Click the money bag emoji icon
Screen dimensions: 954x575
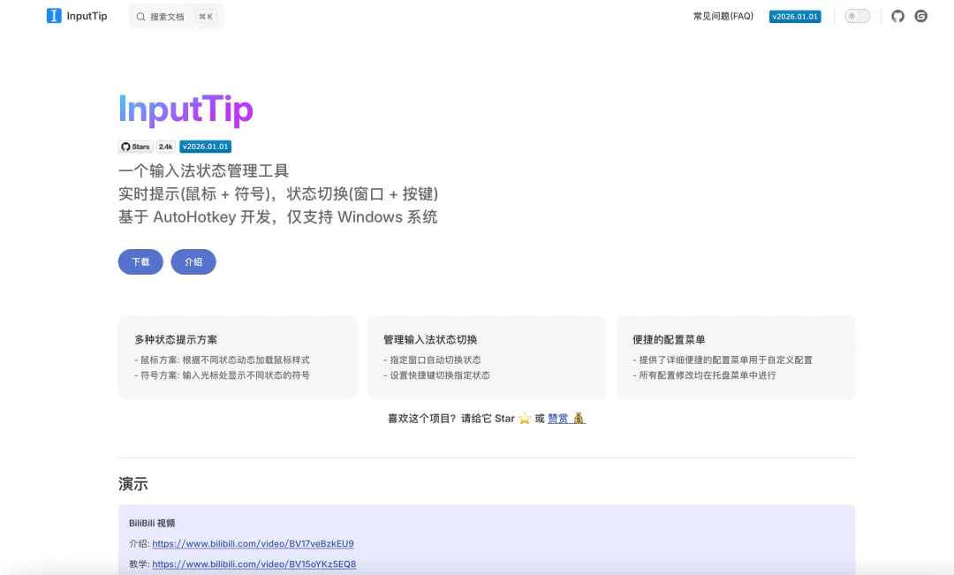pos(579,418)
